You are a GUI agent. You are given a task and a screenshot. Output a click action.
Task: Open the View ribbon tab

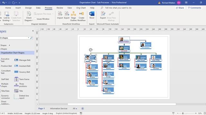pyautogui.click(x=70, y=8)
